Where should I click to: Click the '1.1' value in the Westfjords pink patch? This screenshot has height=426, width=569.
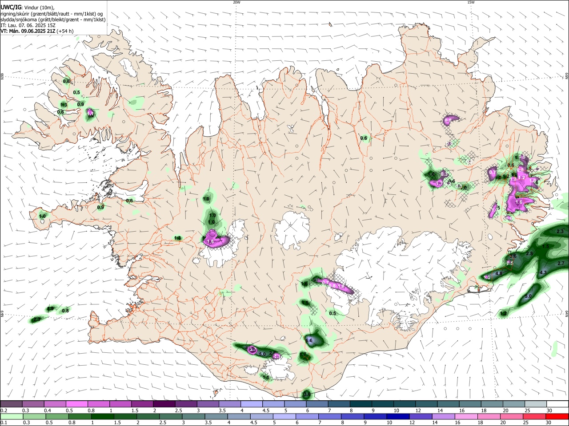pos(91,114)
